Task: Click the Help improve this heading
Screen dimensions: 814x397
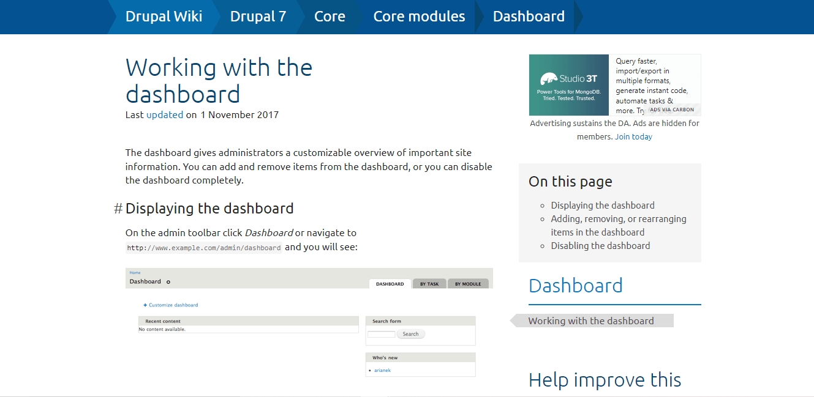Action: (605, 380)
